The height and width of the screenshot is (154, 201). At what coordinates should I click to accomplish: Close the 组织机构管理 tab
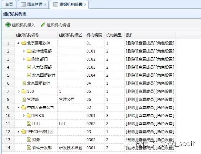[x=85, y=5]
